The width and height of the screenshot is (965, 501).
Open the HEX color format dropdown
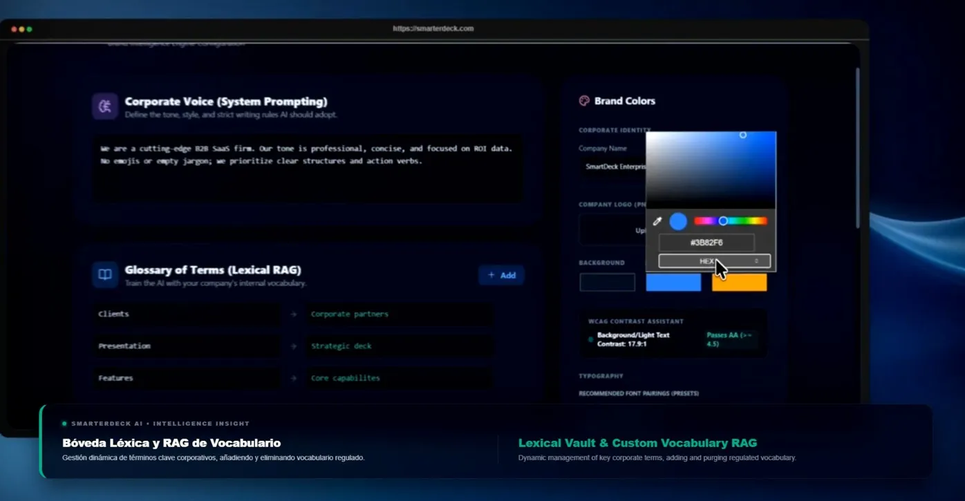coord(714,261)
